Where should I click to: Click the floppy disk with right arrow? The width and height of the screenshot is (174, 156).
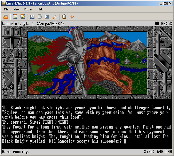23,17
